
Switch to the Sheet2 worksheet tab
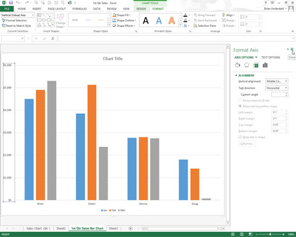click(x=61, y=228)
